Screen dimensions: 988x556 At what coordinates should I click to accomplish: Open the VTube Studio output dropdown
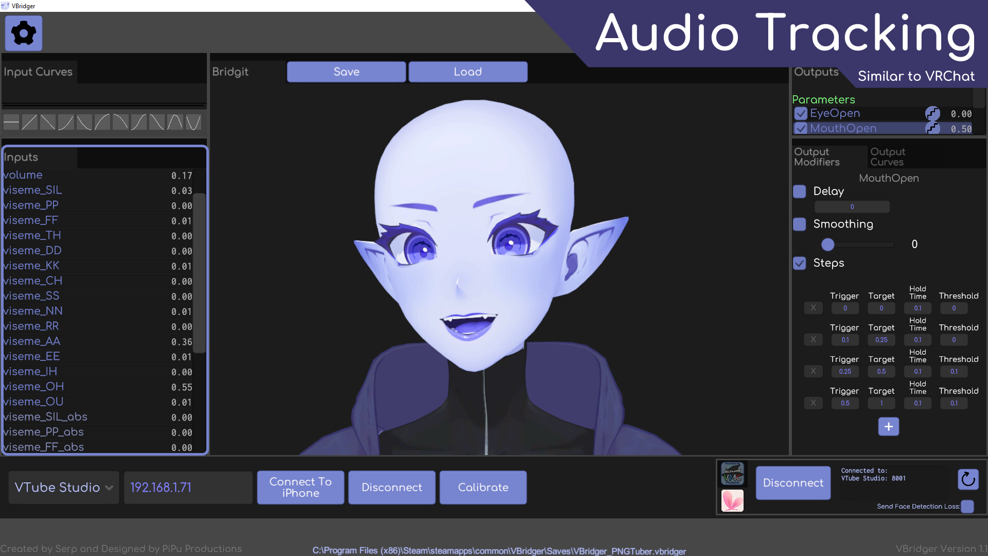[x=63, y=487]
